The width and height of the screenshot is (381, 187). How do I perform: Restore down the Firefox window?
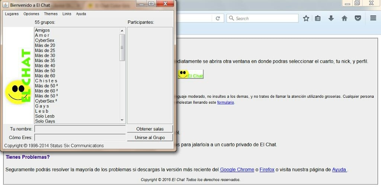357,3
